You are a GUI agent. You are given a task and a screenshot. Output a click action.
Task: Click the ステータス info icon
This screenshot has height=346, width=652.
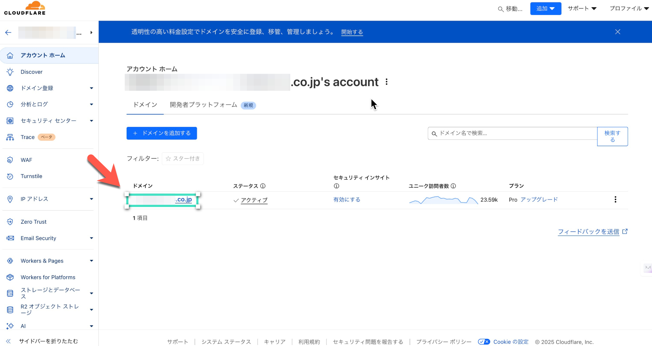click(x=263, y=186)
